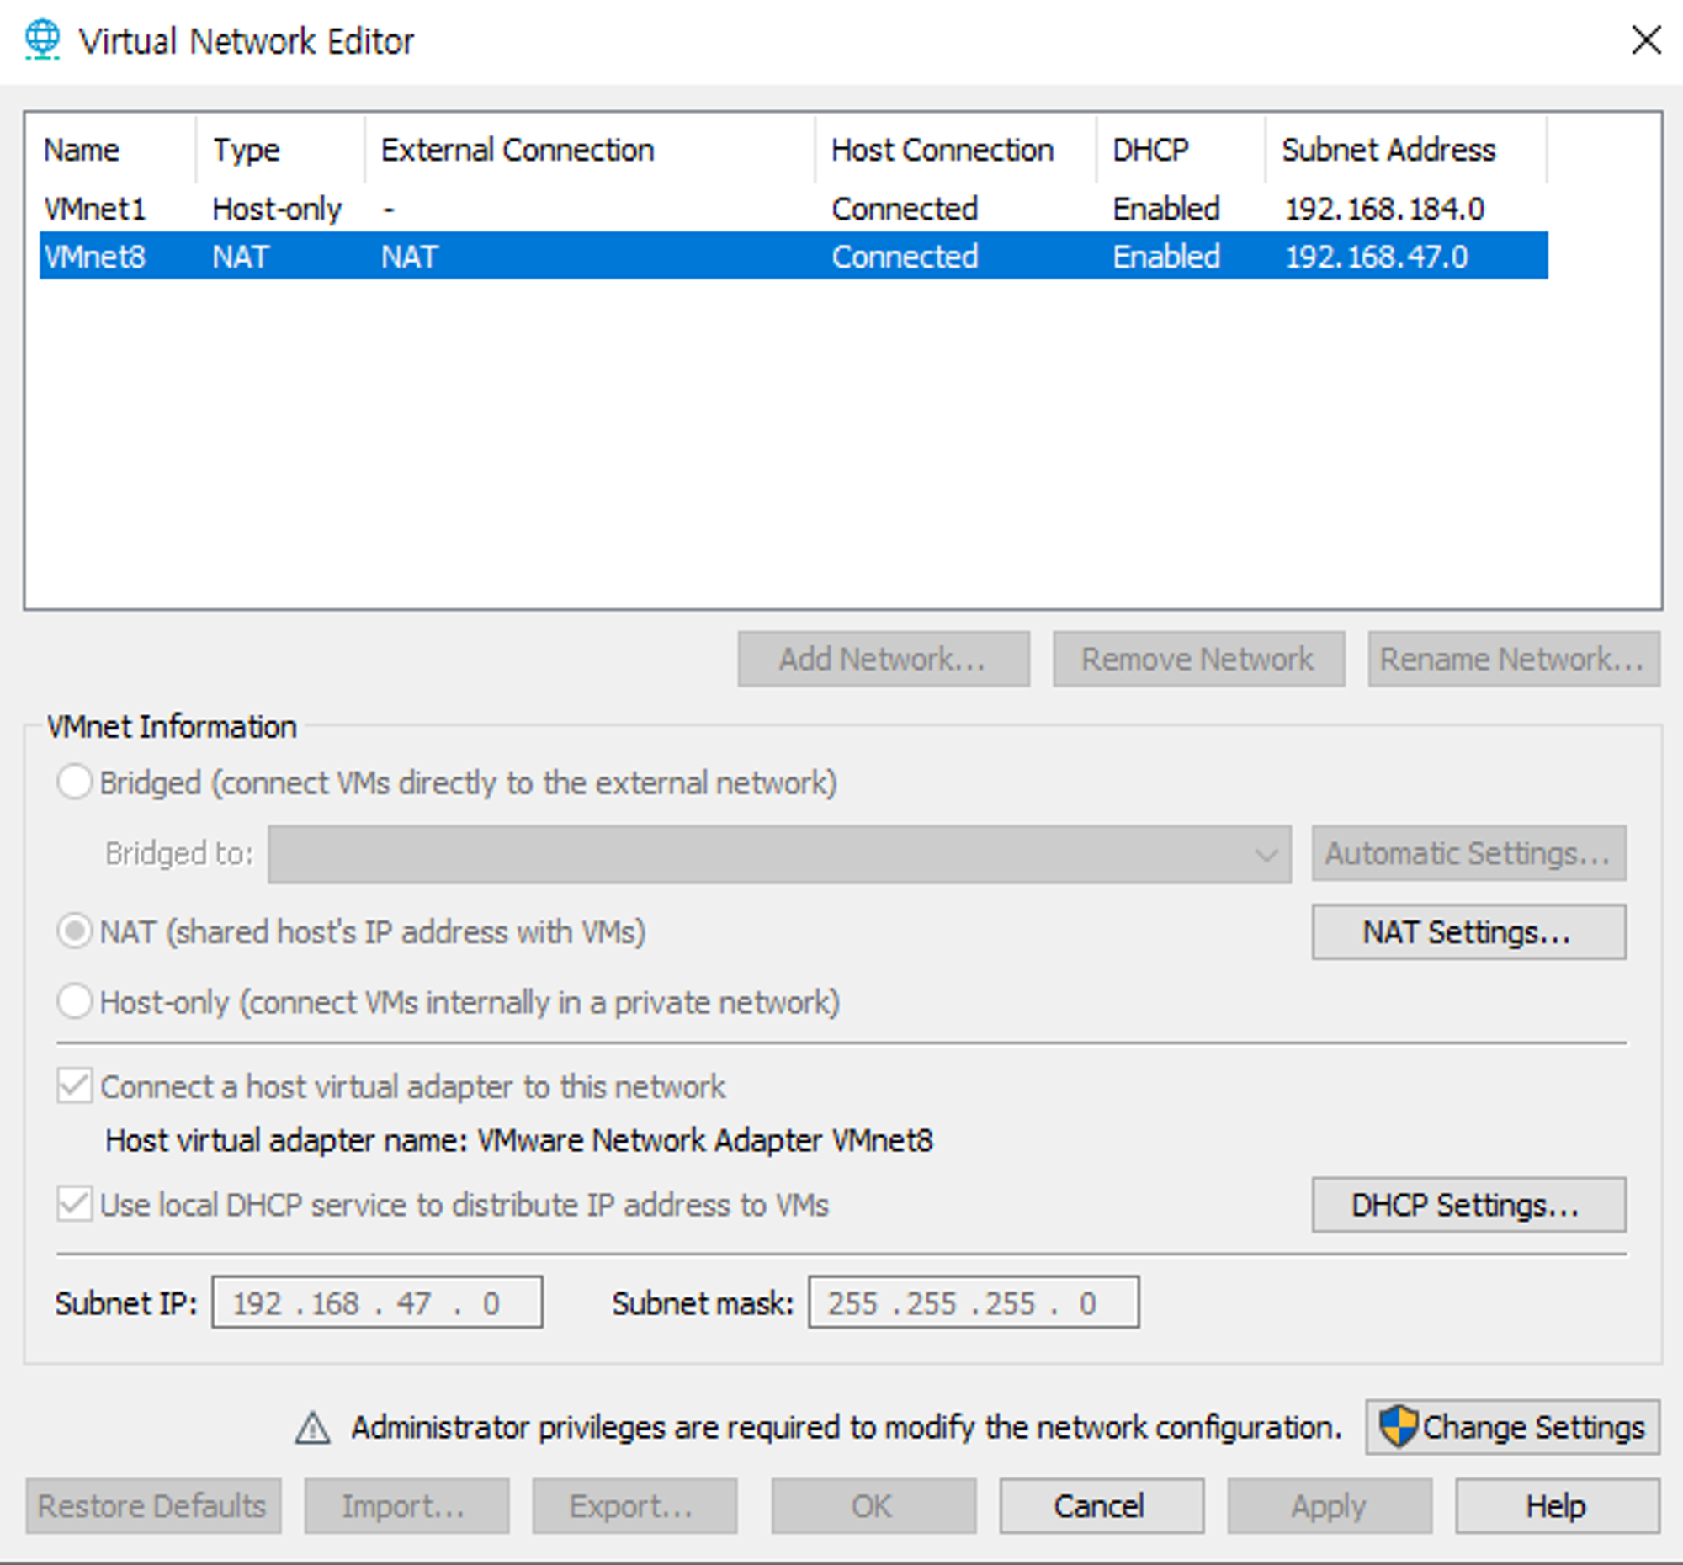Close the Virtual Network Editor window
The image size is (1683, 1565).
[1646, 40]
